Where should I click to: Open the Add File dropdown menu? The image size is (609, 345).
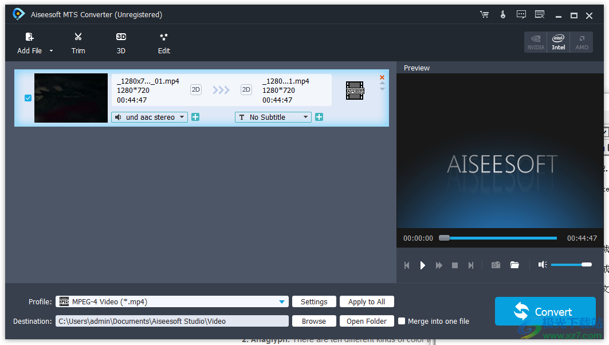click(x=50, y=50)
